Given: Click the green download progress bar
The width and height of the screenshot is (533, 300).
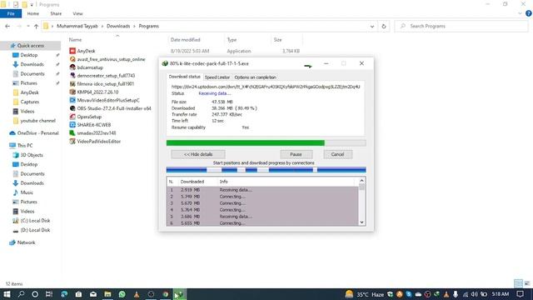Looking at the screenshot, I should 266,143.
